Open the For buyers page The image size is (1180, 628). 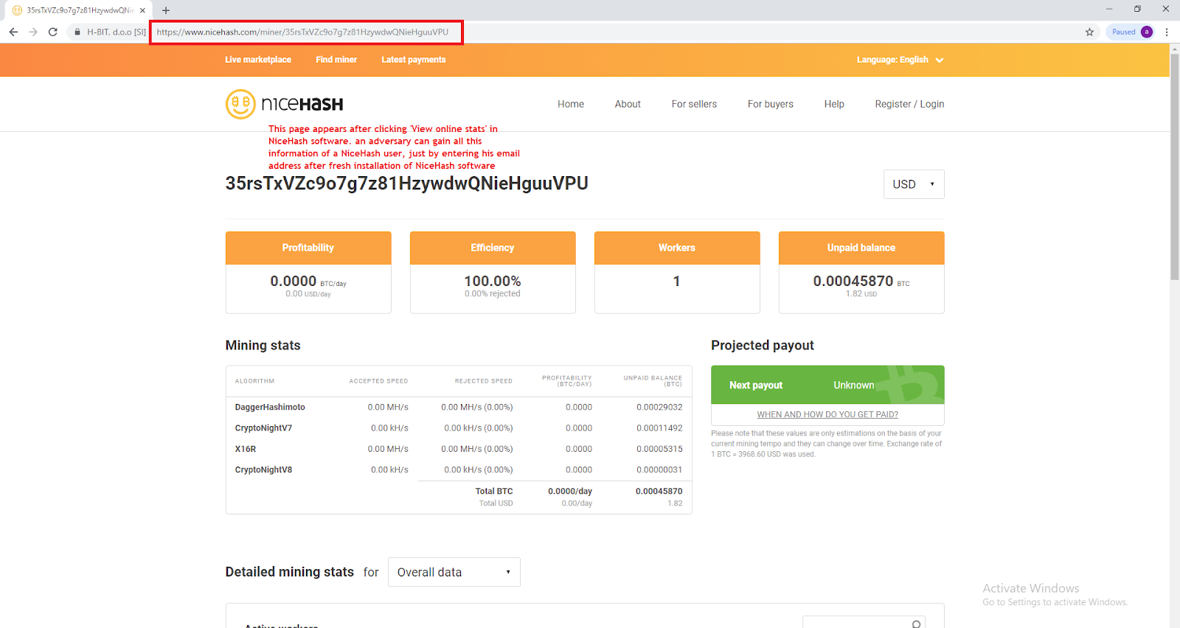(x=771, y=104)
